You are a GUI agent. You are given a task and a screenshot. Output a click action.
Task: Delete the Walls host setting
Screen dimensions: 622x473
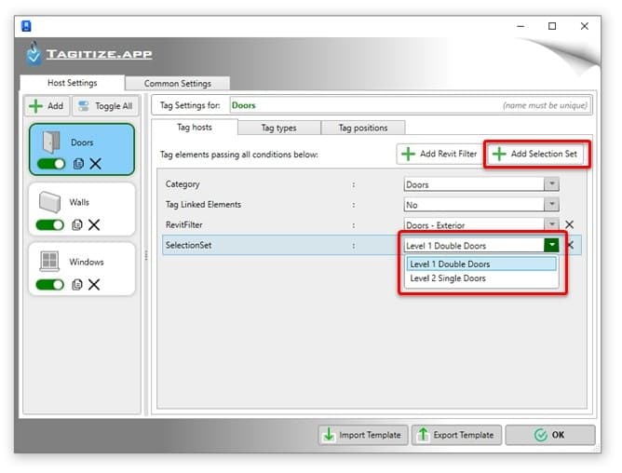(94, 225)
